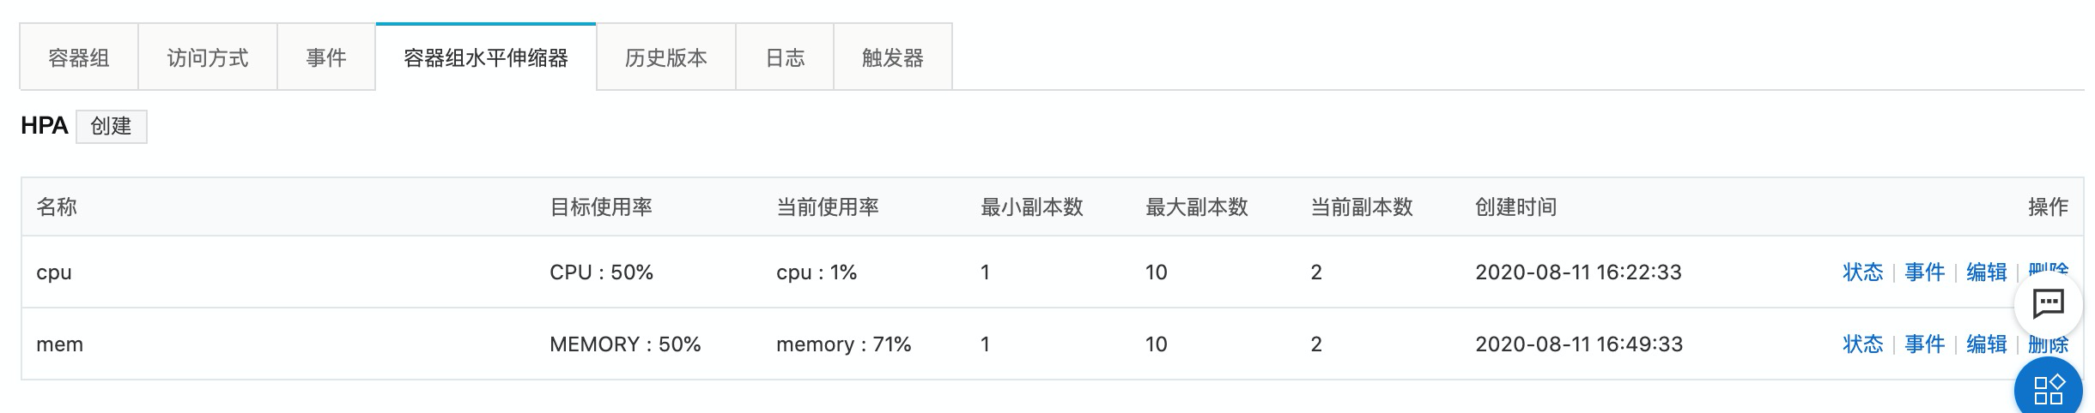Switch to the 容器组 tab
This screenshot has width=2095, height=413.
pos(79,57)
